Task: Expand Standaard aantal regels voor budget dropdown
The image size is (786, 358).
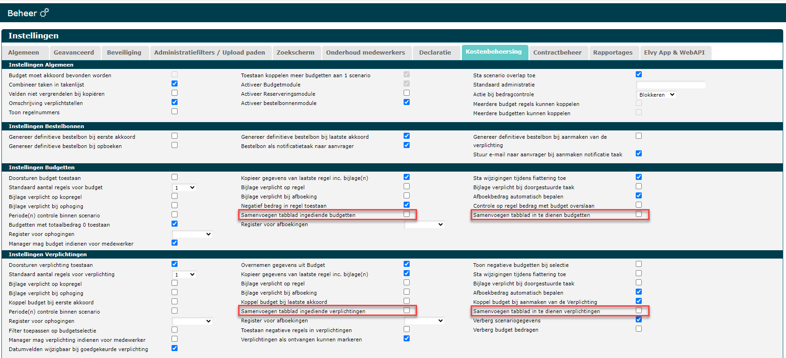Action: tap(184, 187)
